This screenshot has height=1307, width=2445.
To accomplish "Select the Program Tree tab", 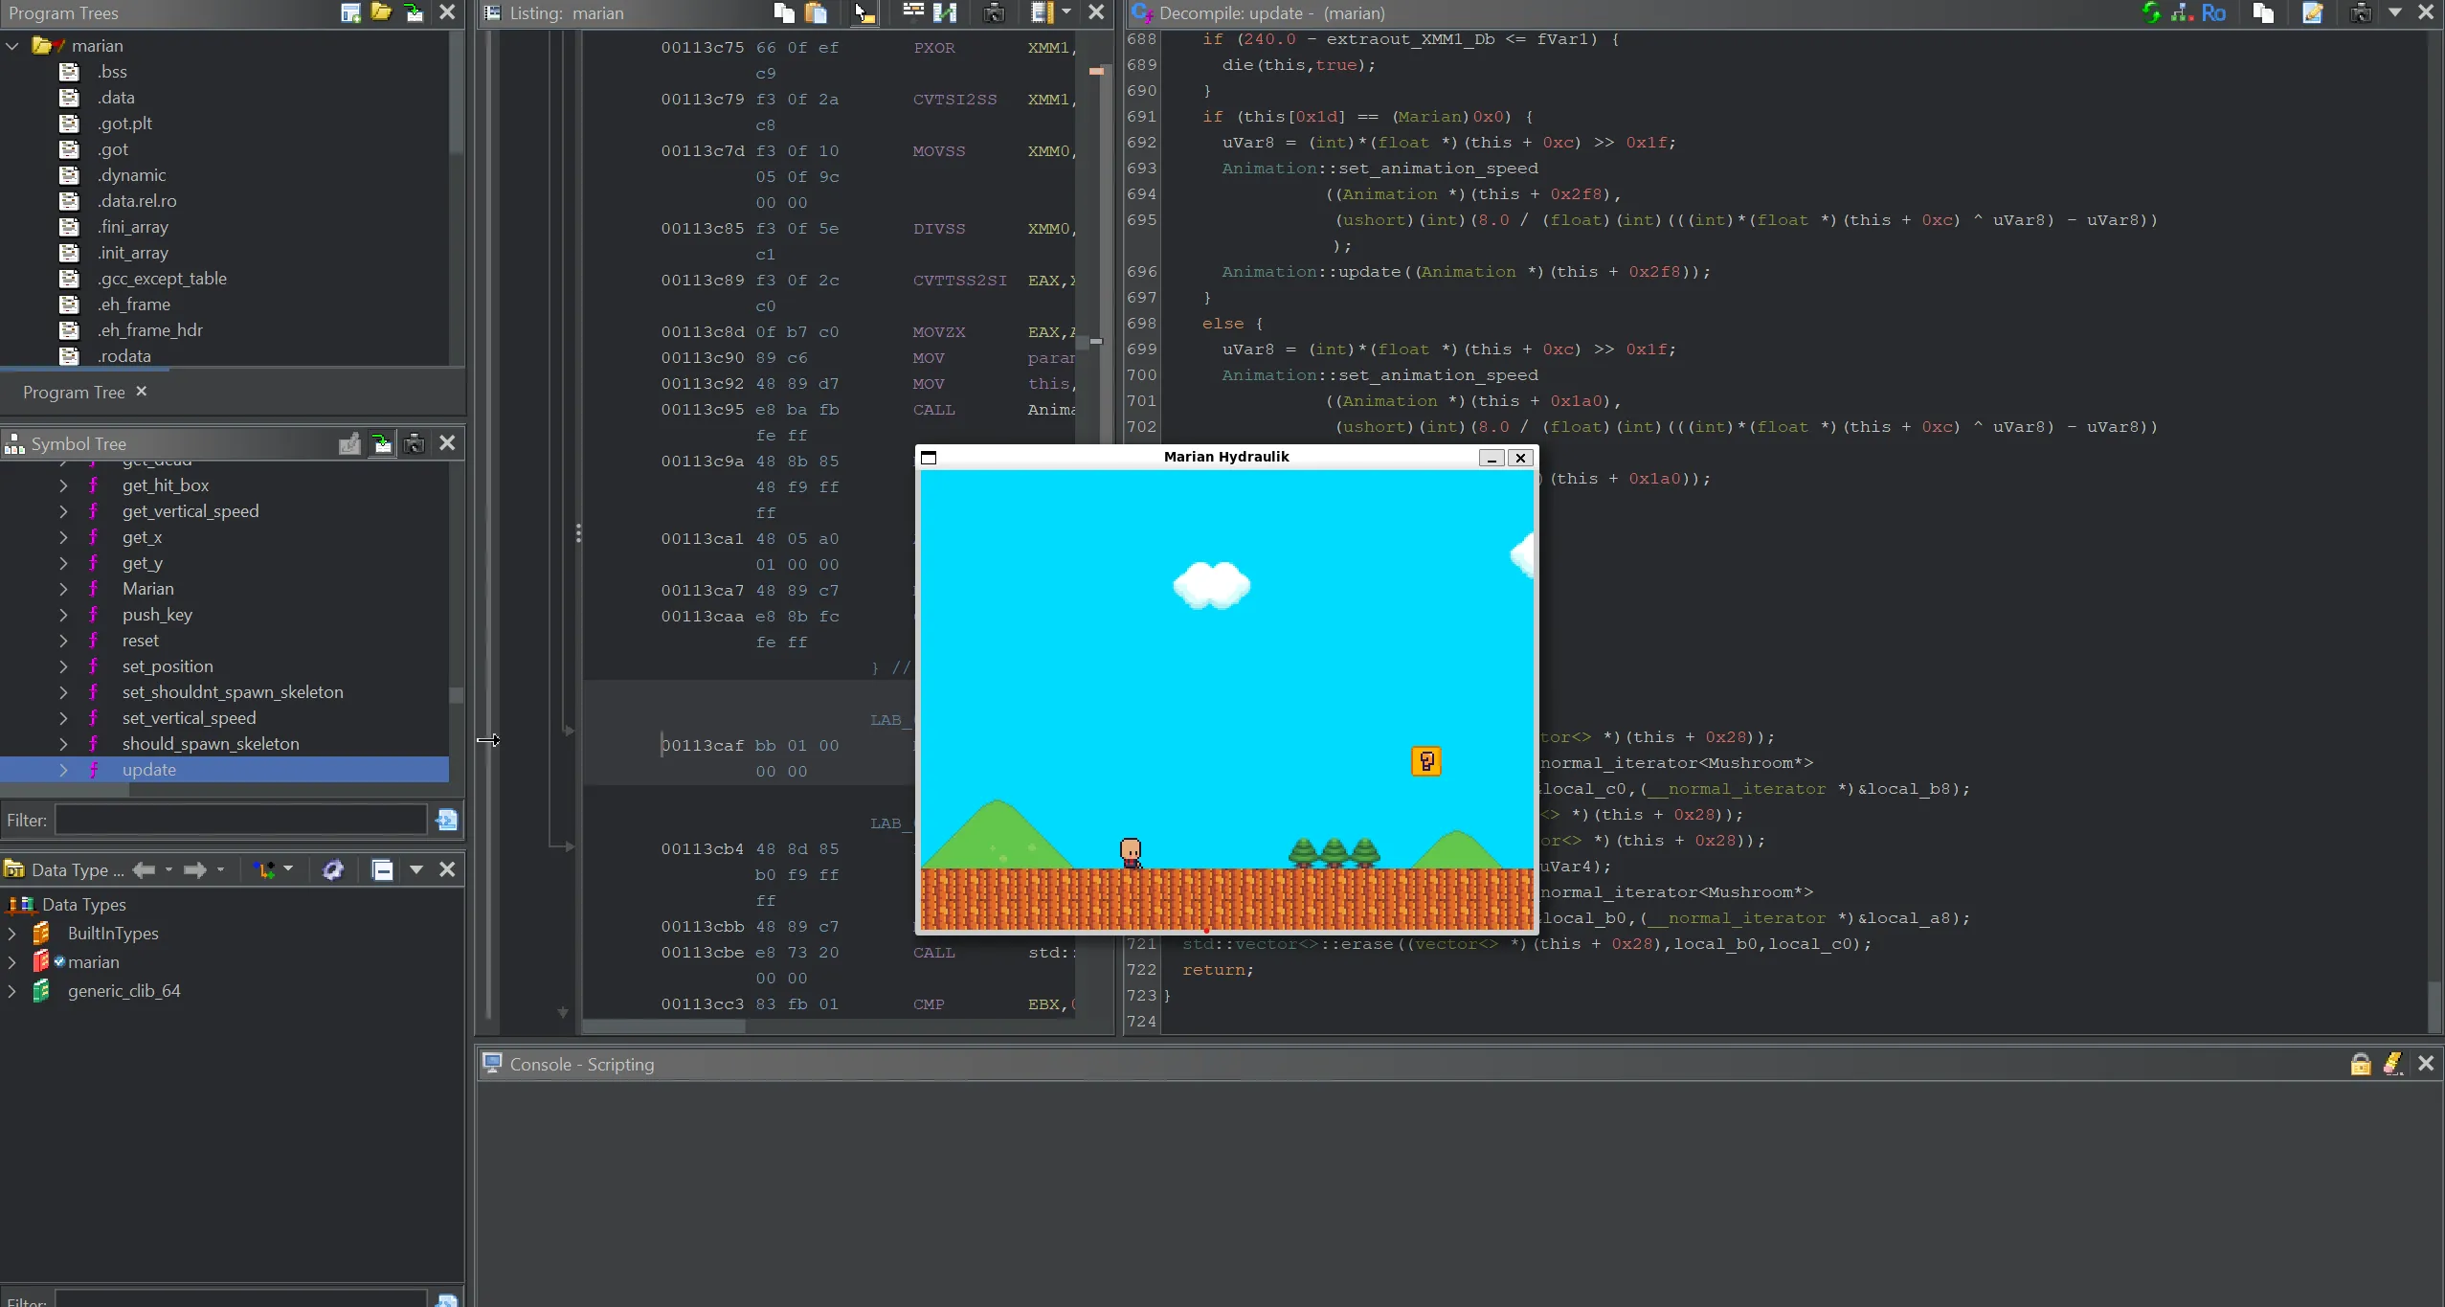I will 74,393.
